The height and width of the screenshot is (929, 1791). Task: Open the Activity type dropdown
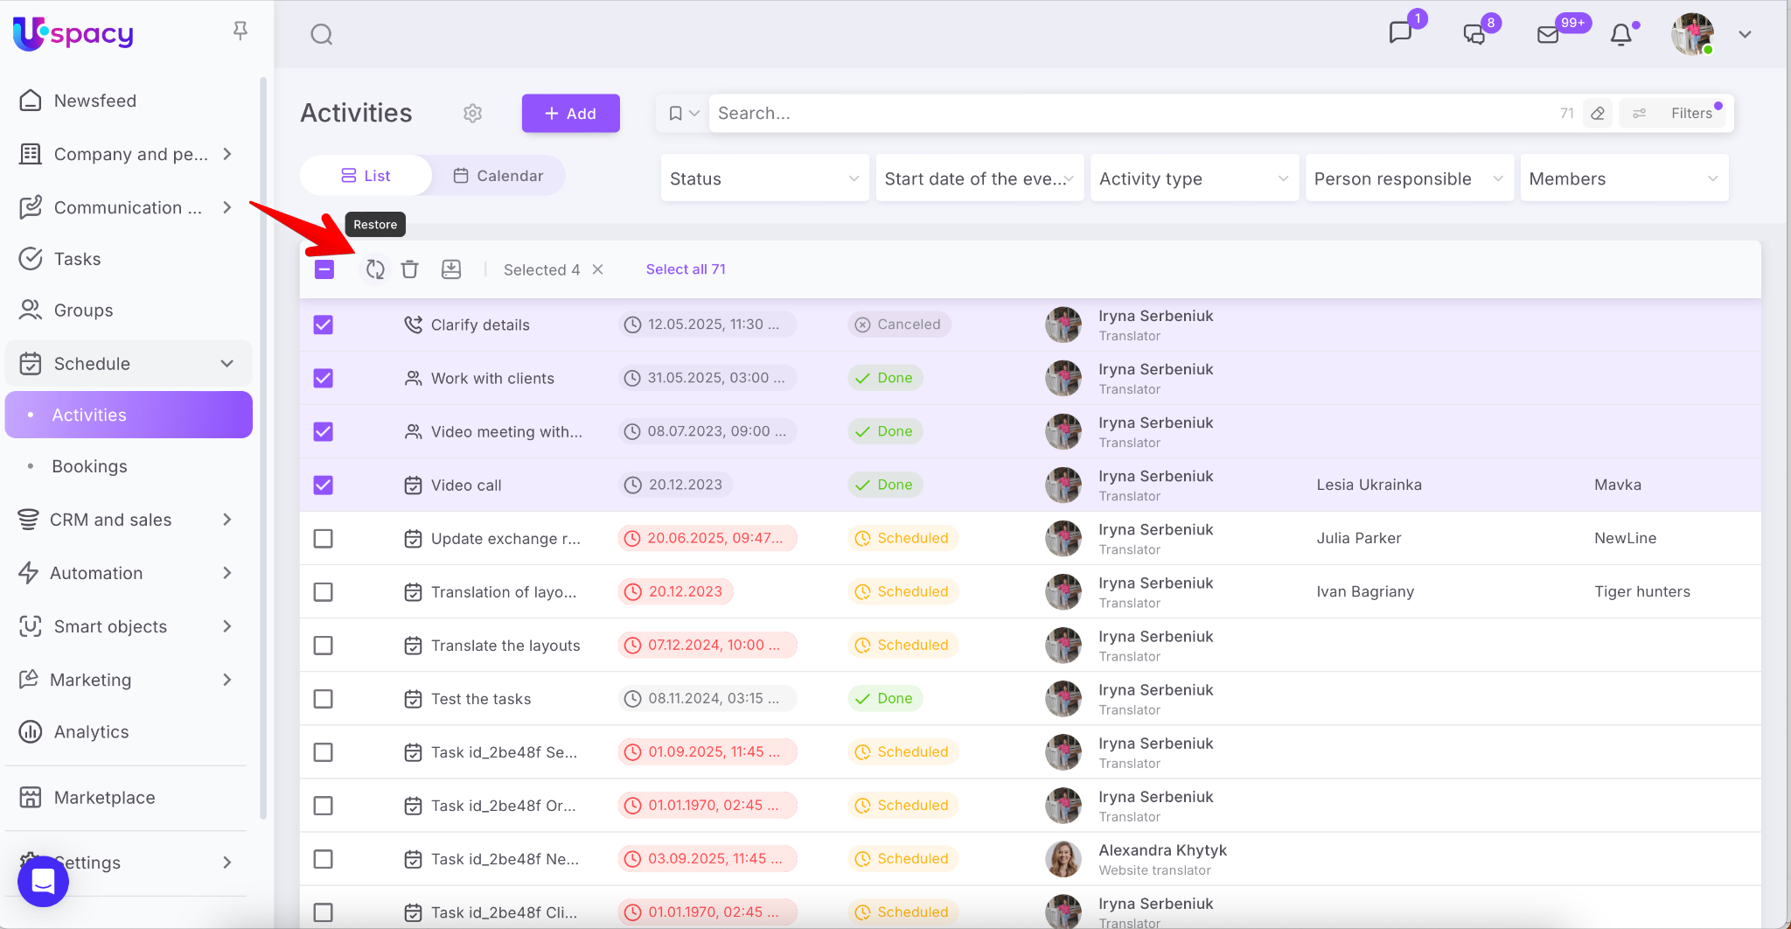pyautogui.click(x=1194, y=178)
